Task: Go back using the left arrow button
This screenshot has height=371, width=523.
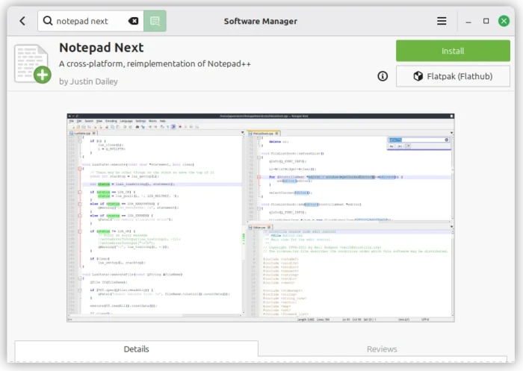Action: click(22, 21)
